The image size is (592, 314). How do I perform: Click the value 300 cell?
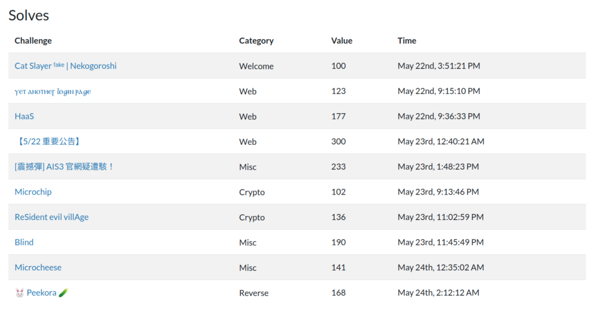click(x=339, y=141)
